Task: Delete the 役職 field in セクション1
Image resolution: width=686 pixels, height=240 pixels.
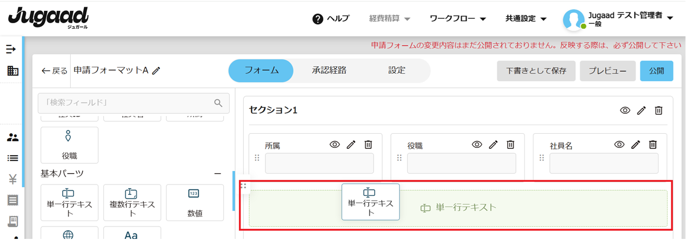Action: (x=510, y=145)
